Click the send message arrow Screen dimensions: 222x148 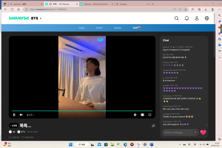point(195,132)
